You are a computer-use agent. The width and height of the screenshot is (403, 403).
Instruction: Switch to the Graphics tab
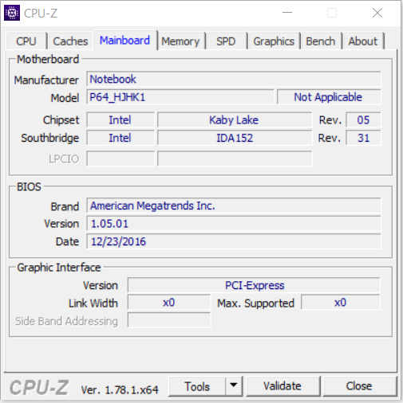(274, 41)
